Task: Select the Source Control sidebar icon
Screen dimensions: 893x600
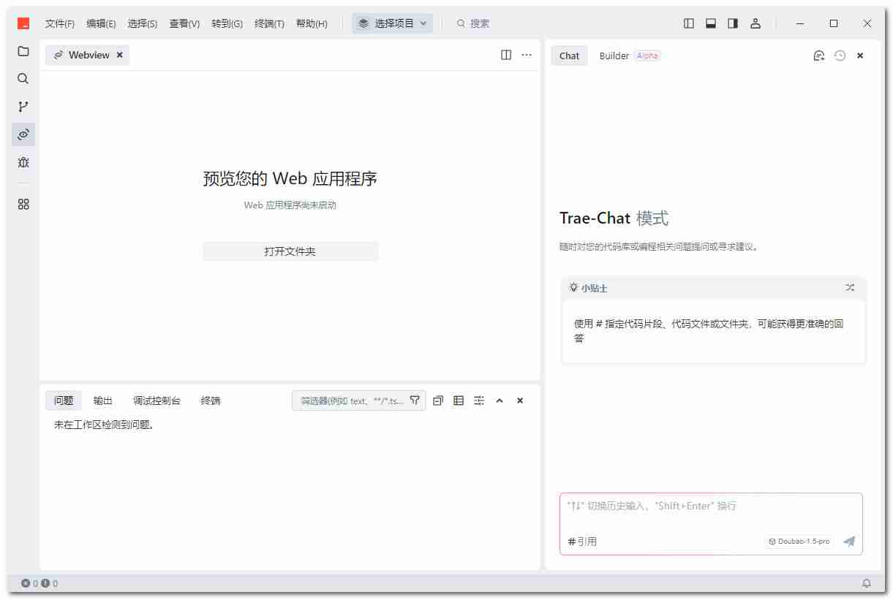Action: 23,106
